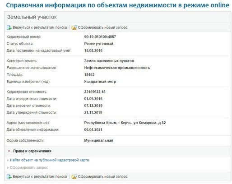Screen dimensions: 232x184
Task: Click chevron before 'Сформировать запрос'
Action: point(8,168)
